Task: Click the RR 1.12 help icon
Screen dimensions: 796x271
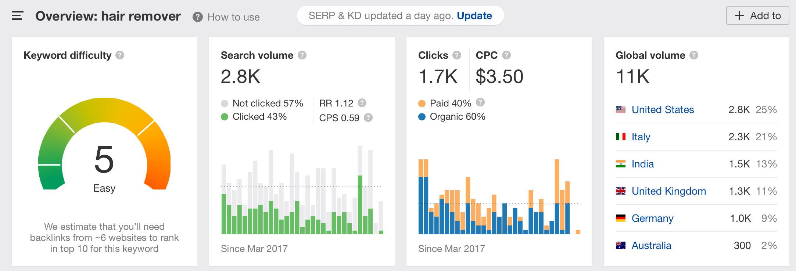Action: point(362,103)
